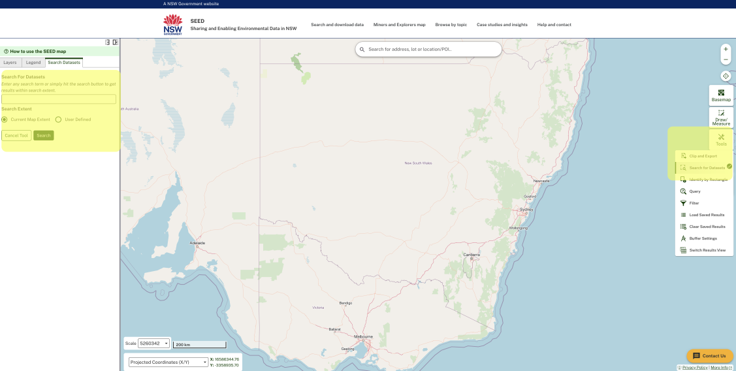Open Help and contact menu
Viewport: 736px width, 371px height.
554,24
